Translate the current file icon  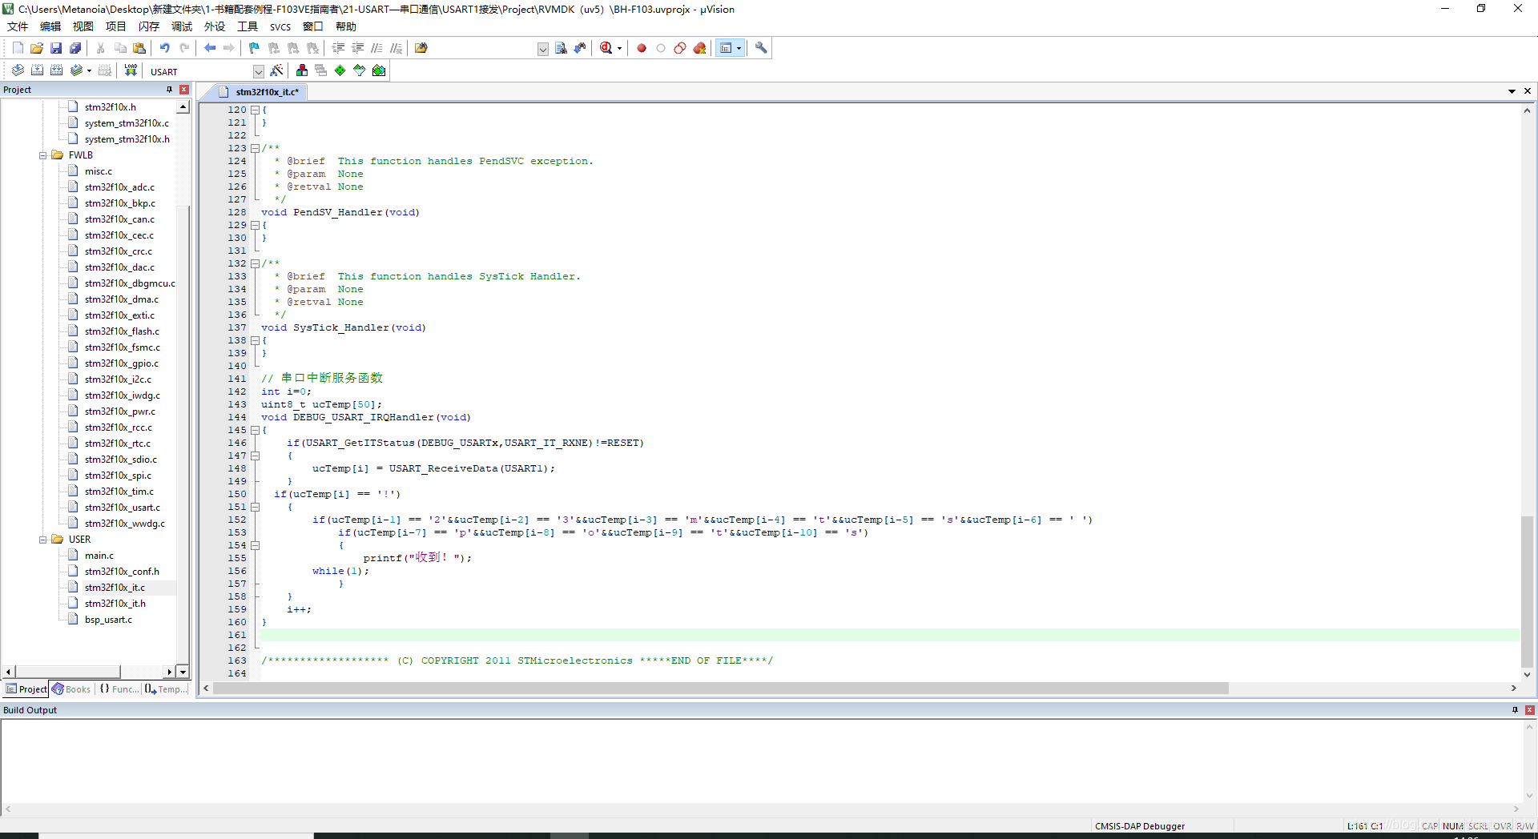coord(18,70)
